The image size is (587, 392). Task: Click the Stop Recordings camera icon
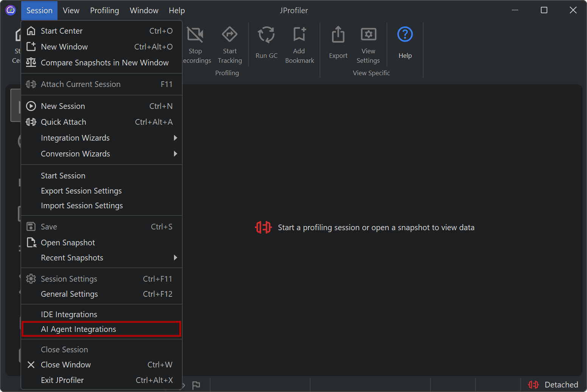click(x=195, y=35)
